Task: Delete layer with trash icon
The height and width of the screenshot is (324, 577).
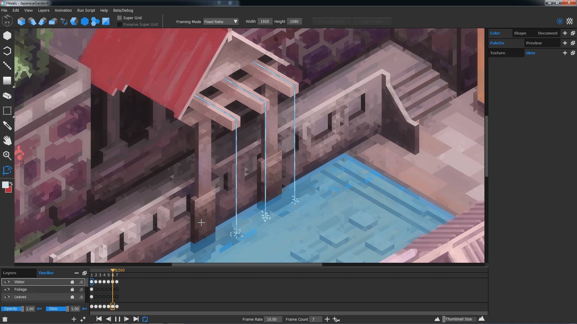Action: [5, 319]
